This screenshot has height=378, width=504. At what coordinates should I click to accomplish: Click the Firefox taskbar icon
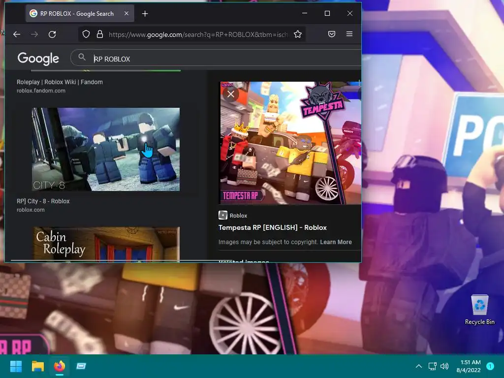[x=60, y=366]
